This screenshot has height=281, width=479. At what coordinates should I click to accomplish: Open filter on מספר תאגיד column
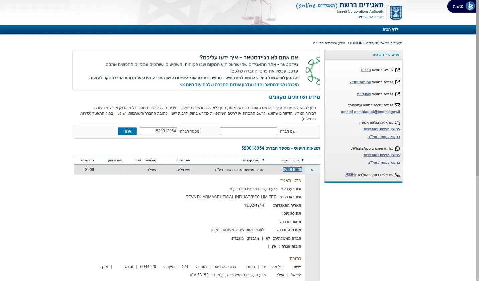303,160
